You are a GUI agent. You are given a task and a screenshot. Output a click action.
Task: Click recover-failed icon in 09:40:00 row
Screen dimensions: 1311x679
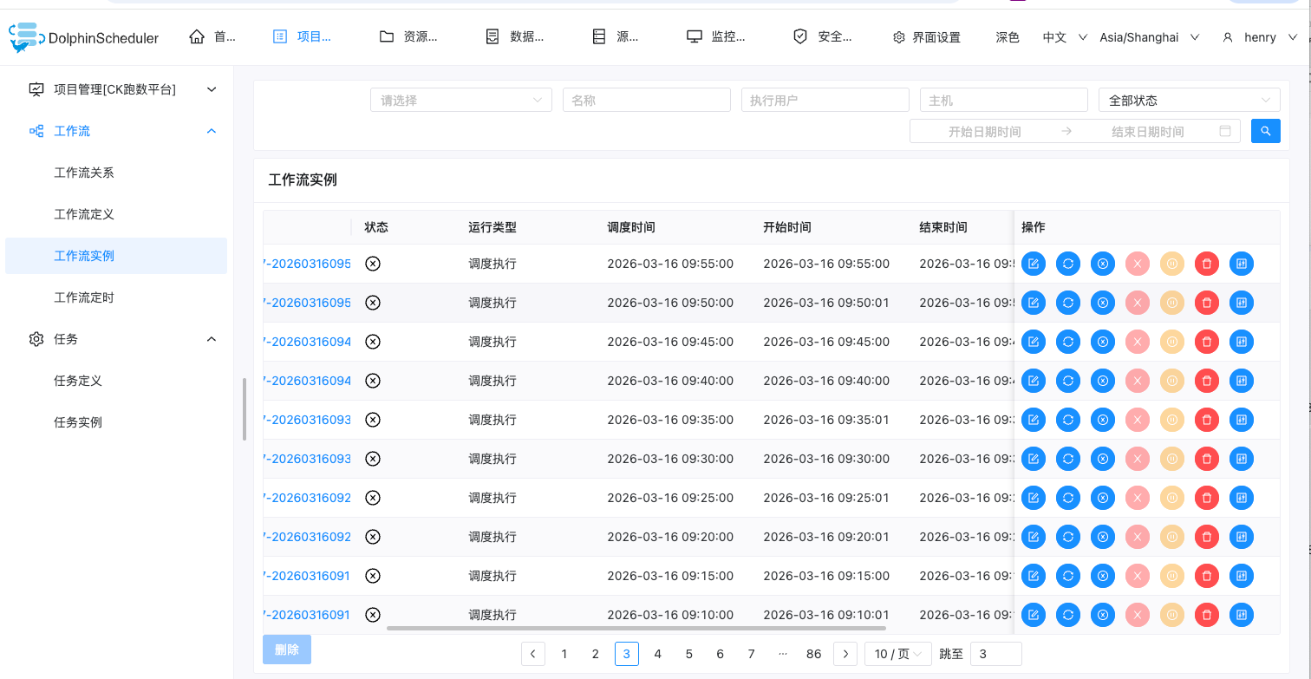pos(1103,381)
